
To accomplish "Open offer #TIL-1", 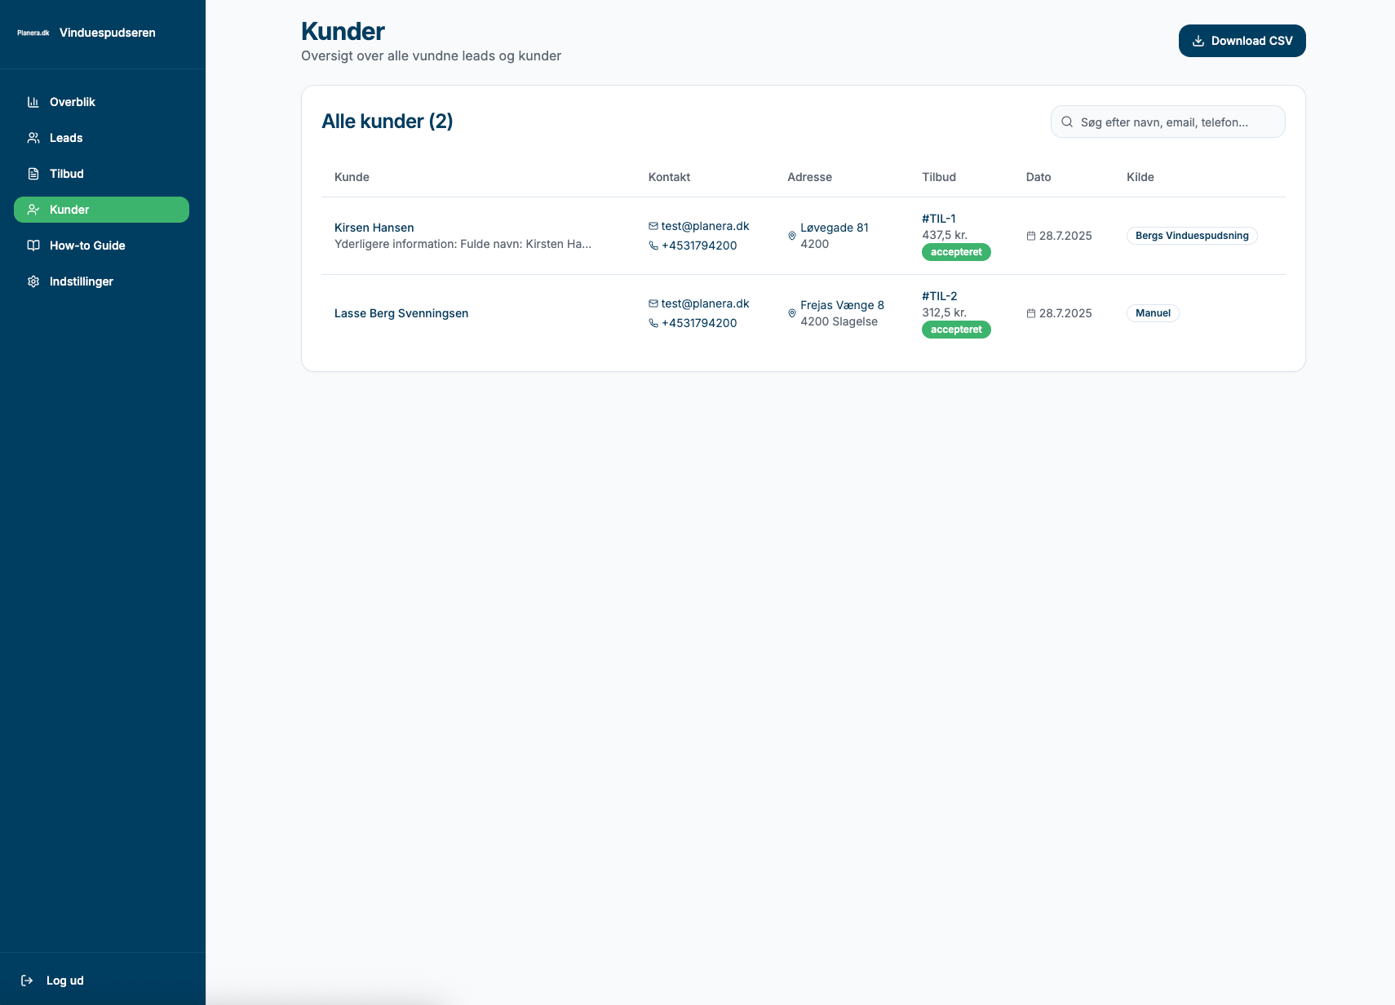I will tap(939, 219).
